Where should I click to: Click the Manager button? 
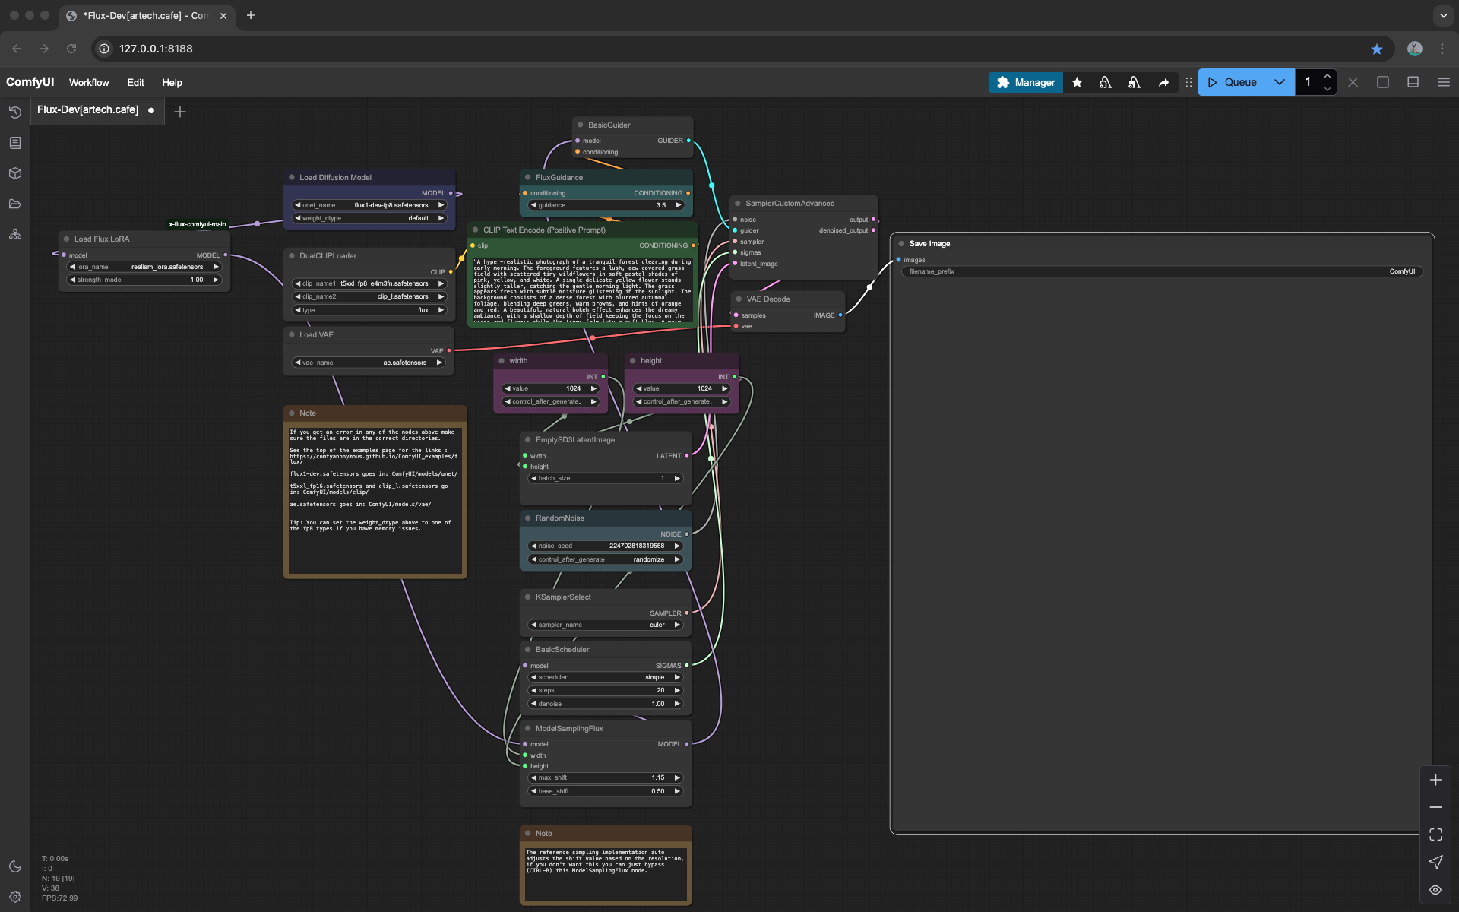1025,82
